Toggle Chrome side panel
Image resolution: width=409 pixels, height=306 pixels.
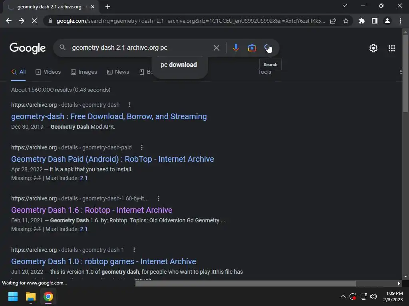point(375,21)
